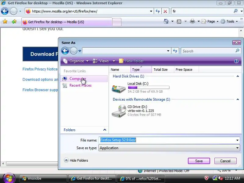Open Save as type combo box

pyautogui.click(x=169, y=148)
